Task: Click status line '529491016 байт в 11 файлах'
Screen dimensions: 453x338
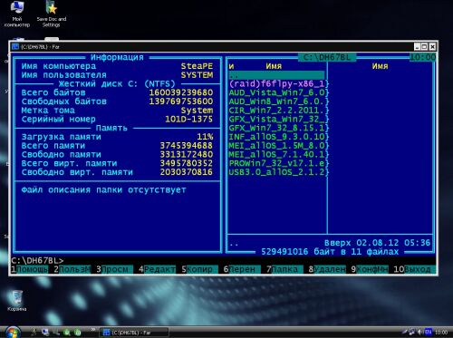Action: [330, 252]
